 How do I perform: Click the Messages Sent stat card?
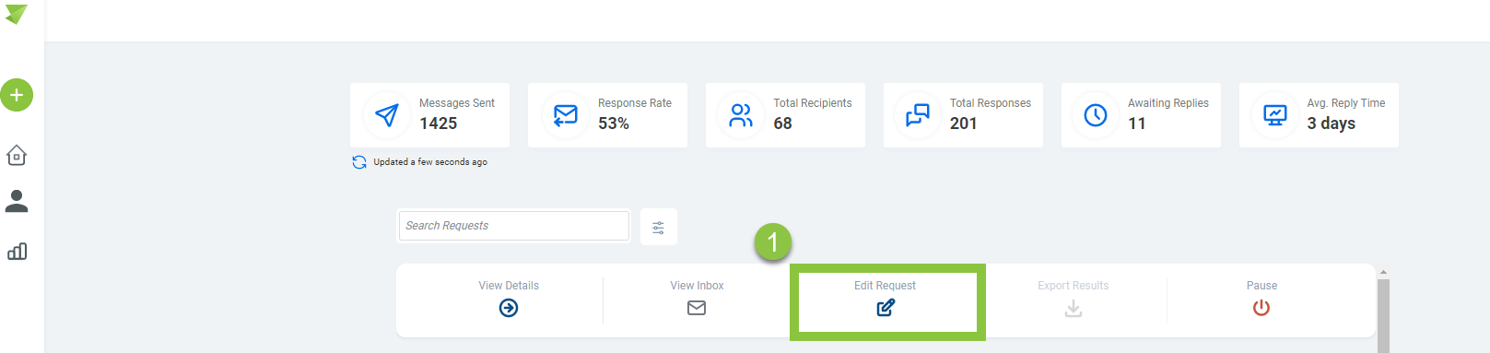(x=429, y=115)
